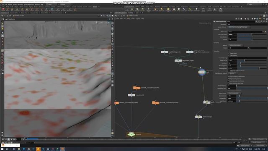Switch to the Geometry Spreadsheet tab
Screen dimensions: 268x151
[x=57, y=13]
